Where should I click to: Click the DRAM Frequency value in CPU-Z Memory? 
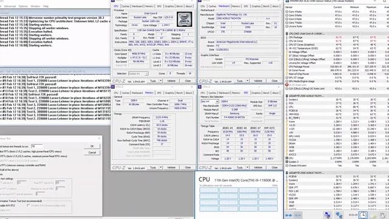click(162, 117)
